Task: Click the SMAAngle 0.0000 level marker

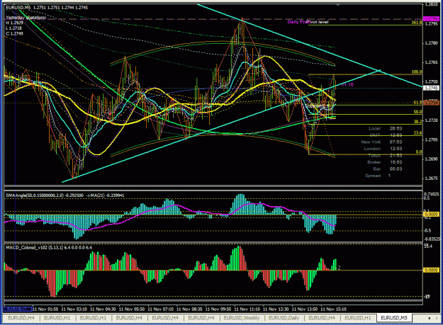Action: coord(432,215)
